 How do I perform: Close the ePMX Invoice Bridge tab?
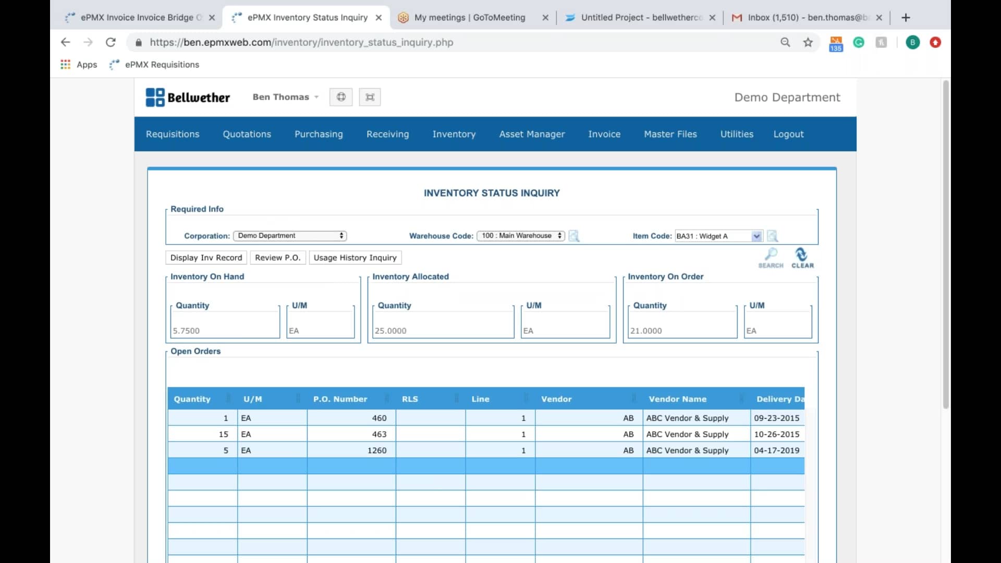click(212, 17)
